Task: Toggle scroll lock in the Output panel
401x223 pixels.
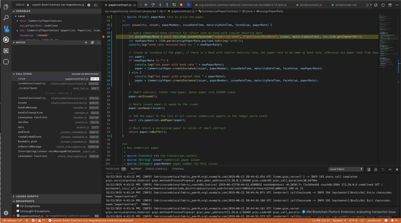Action: point(376,169)
